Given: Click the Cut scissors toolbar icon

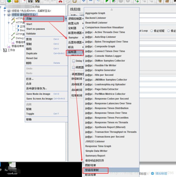Looking at the screenshot, I should click(x=60, y=1).
